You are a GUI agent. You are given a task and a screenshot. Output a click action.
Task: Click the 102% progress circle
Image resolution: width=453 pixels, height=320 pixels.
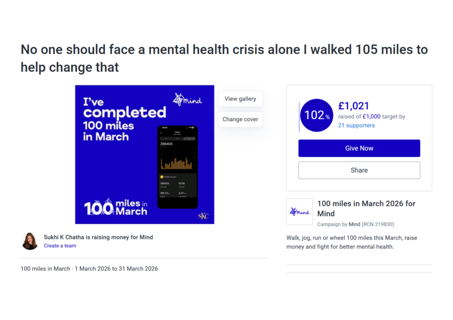[316, 115]
